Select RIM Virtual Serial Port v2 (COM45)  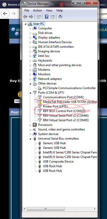66,120
